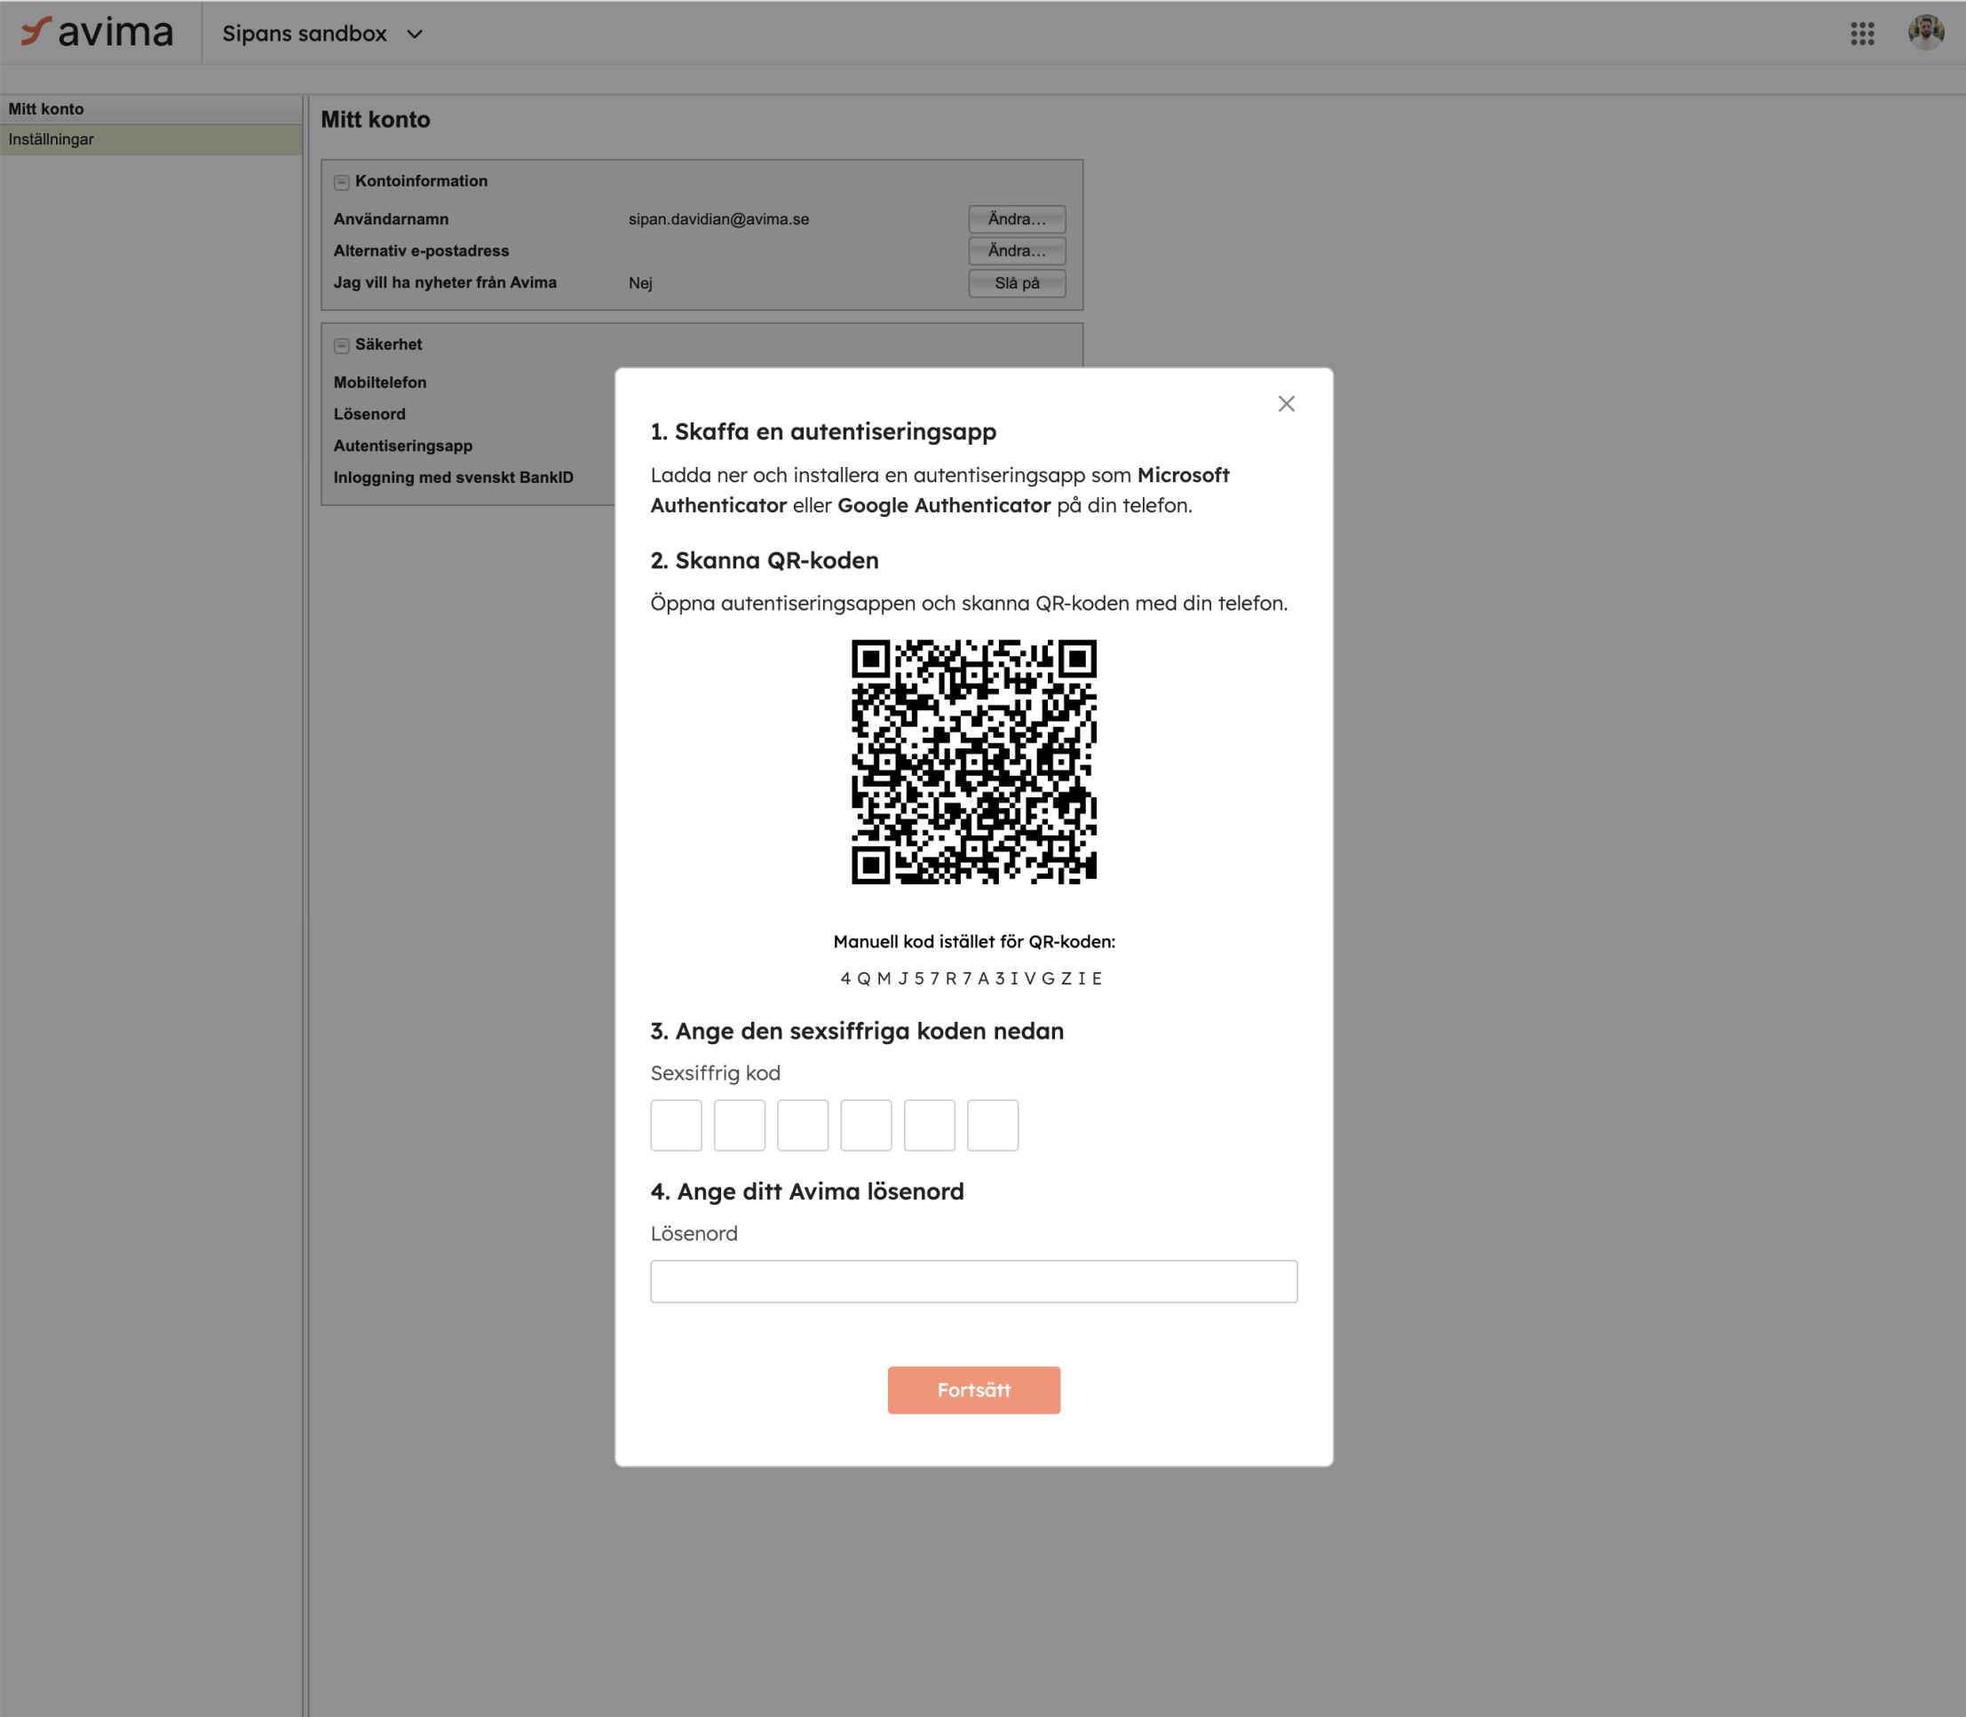Focus the first digit code box
1966x1717 pixels.
[677, 1125]
